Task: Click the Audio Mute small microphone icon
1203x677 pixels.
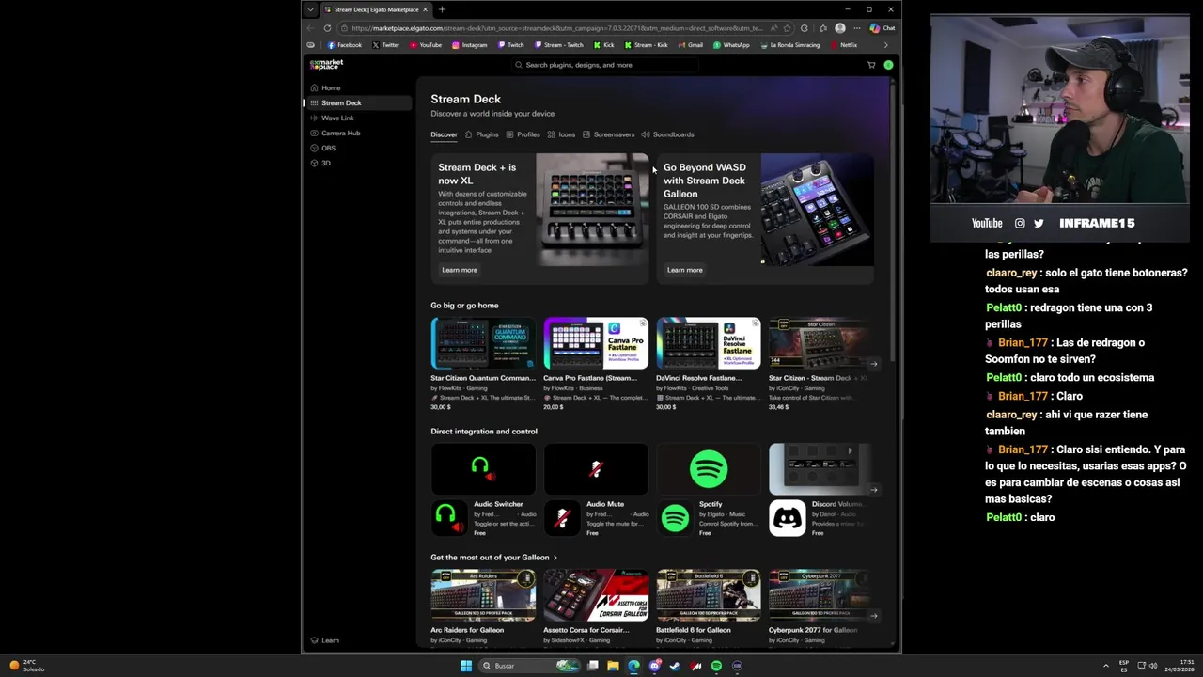Action: 562,518
